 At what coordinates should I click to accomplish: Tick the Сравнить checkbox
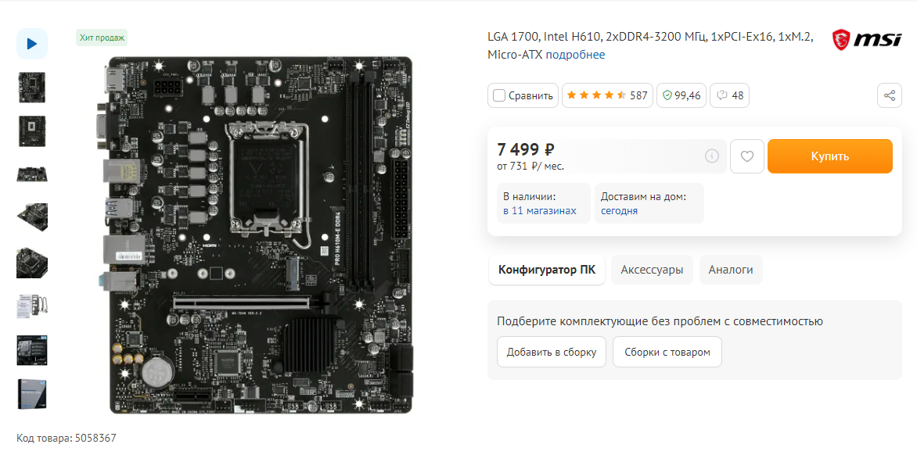point(499,95)
